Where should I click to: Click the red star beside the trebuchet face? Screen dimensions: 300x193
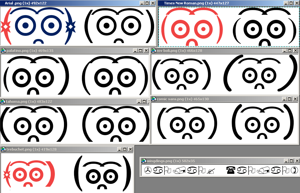pyautogui.click(x=6, y=175)
